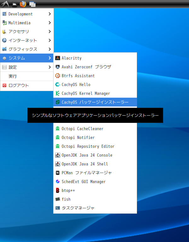Screen dimensions: 189x242
Task: Click the Multimedia category icon
Action: pyautogui.click(x=4, y=23)
